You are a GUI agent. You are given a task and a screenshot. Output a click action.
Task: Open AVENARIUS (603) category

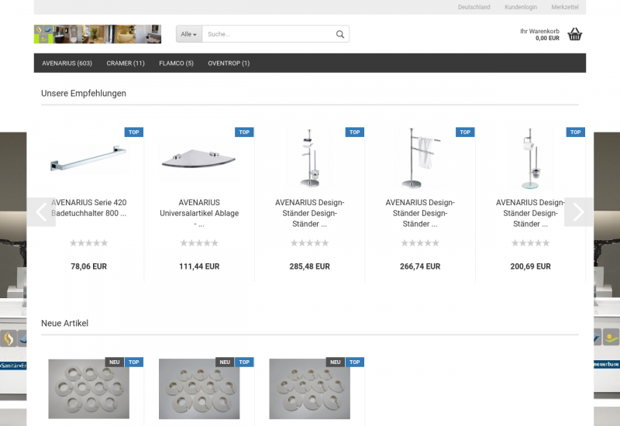(x=67, y=64)
